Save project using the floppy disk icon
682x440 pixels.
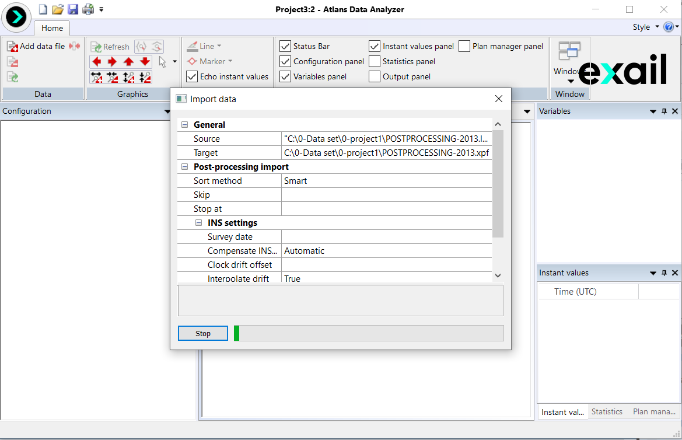(72, 9)
